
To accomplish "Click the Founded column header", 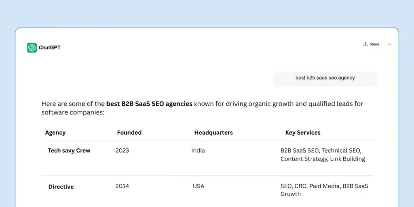I will coord(129,133).
